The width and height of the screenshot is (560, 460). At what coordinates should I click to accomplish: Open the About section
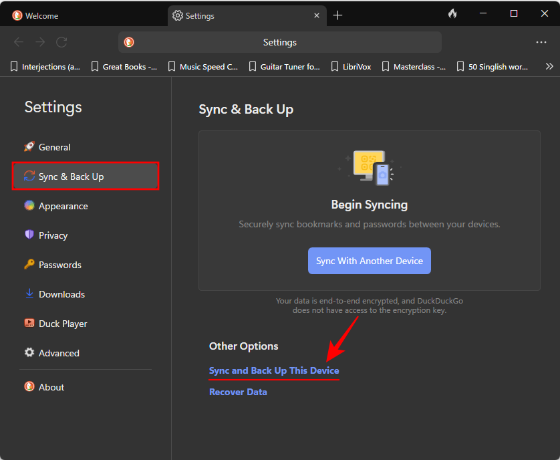tap(86, 387)
